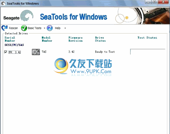Click the Seagate logo in the banner
This screenshot has height=134, width=170.
pyautogui.click(x=18, y=16)
